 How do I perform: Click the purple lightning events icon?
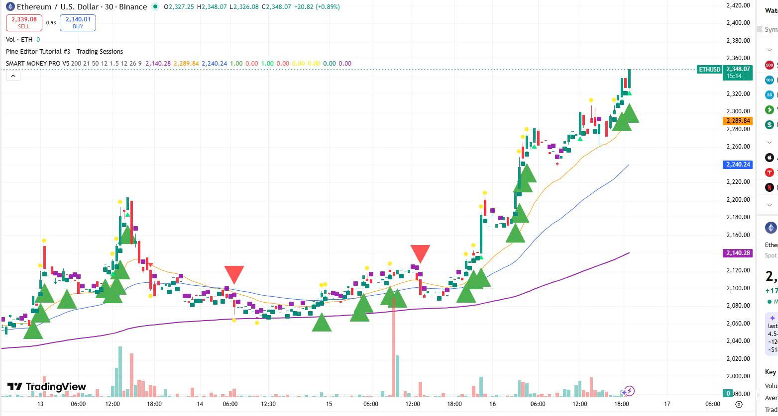click(629, 391)
